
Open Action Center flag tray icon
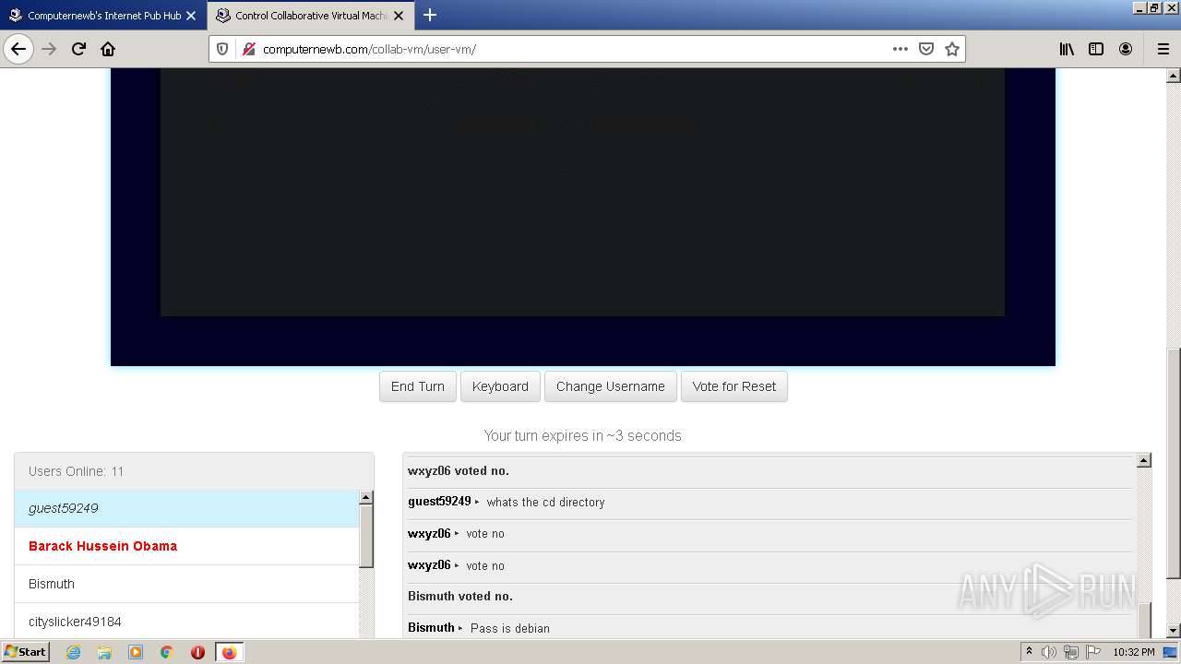click(x=1092, y=652)
